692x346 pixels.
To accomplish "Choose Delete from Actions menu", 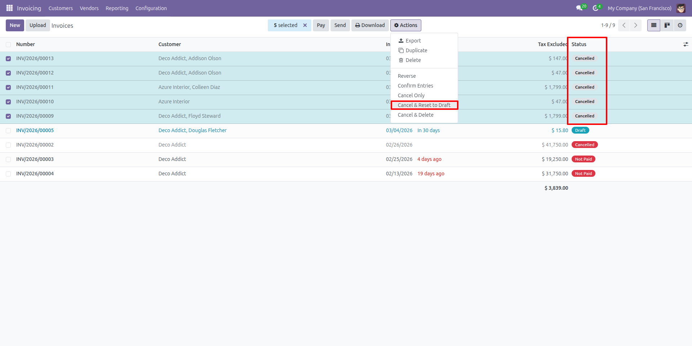I will tap(424, 60).
